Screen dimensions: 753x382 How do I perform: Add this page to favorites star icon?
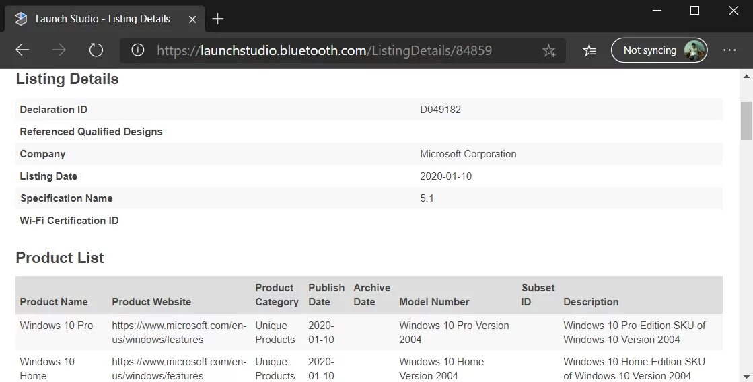pos(549,50)
